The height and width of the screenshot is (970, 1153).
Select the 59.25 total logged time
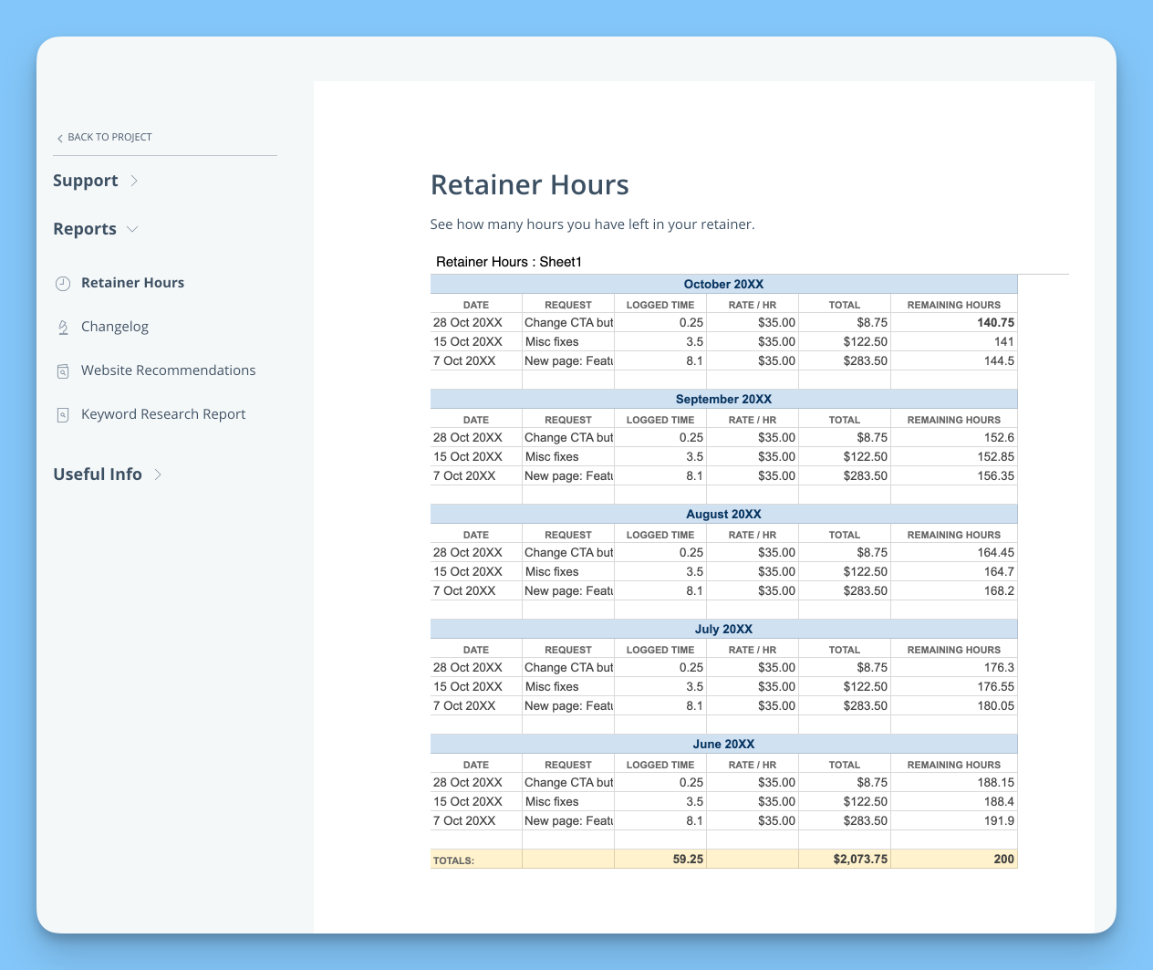pos(660,859)
